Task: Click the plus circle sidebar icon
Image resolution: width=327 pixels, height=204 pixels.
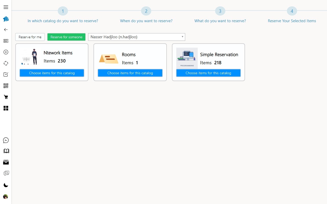Action: [x=6, y=52]
